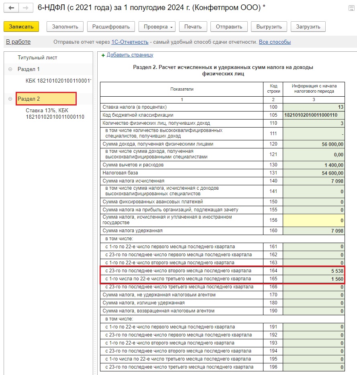Collapse the Раздел 2 tree node
357x375 pixels.
[10, 99]
